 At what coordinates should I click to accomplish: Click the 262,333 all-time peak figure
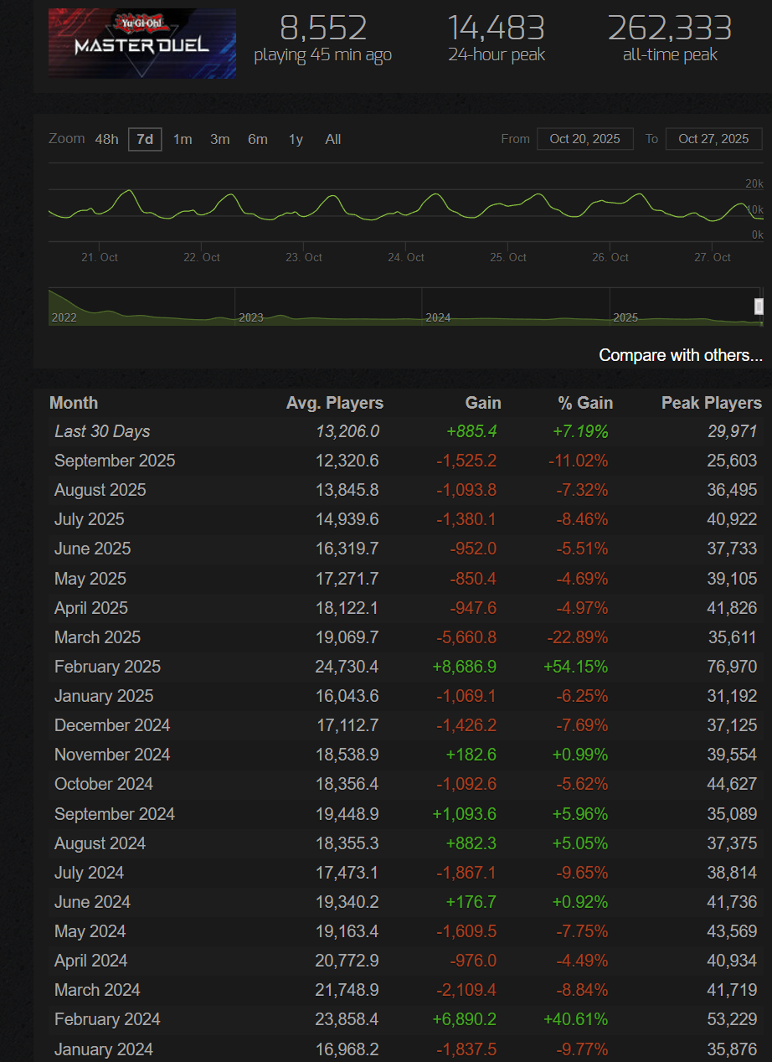670,28
